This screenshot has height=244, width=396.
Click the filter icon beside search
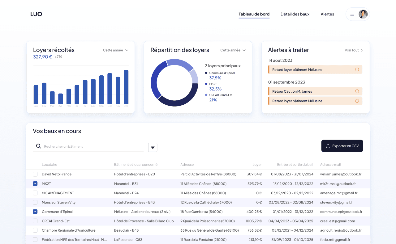(x=153, y=147)
